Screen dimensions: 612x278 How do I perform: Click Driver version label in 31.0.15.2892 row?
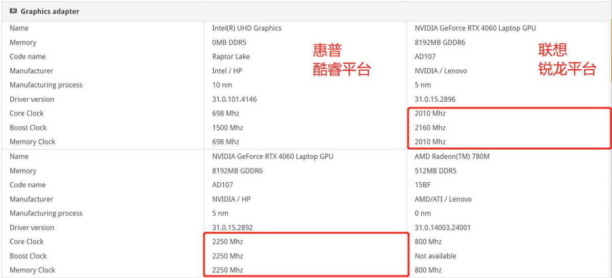pyautogui.click(x=32, y=228)
